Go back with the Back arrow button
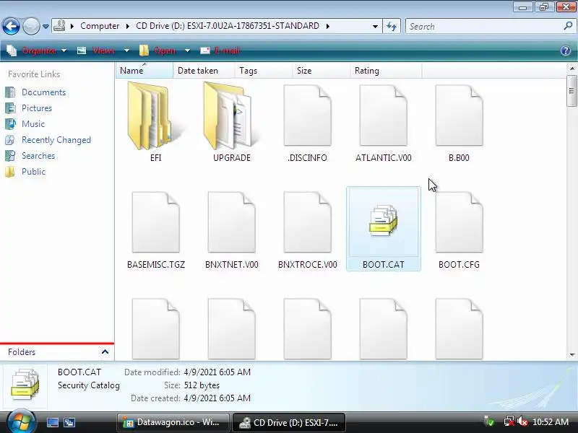Screen dimensions: 578x433 click(x=11, y=26)
